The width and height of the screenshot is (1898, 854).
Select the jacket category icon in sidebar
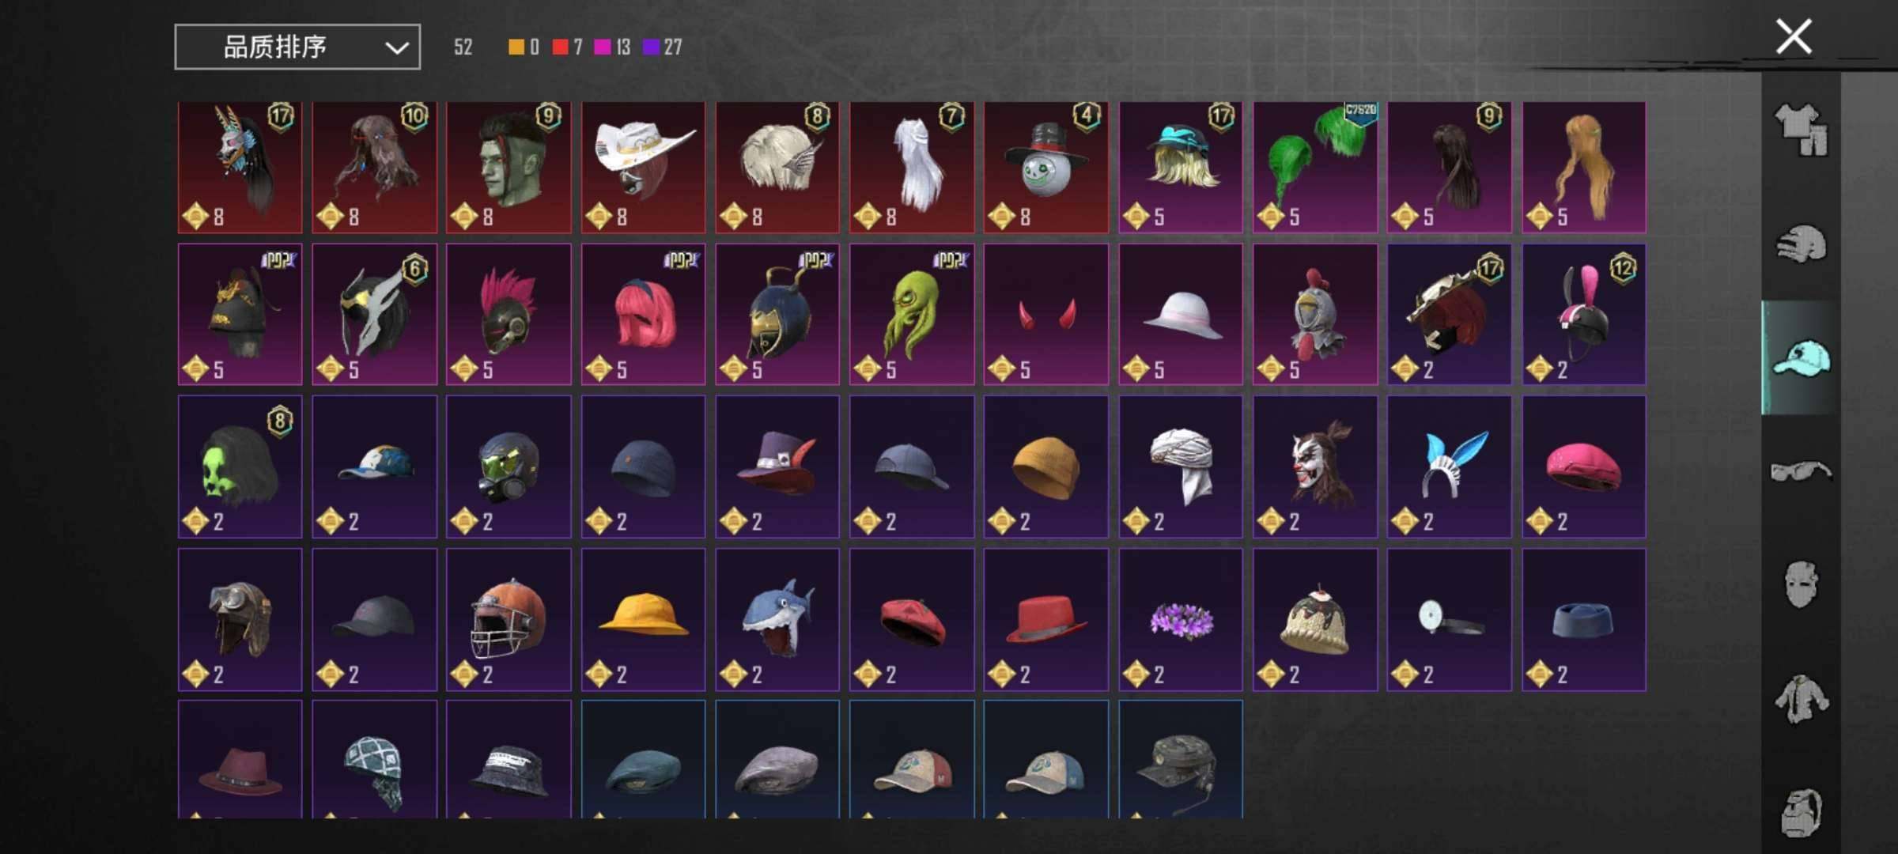(1801, 699)
